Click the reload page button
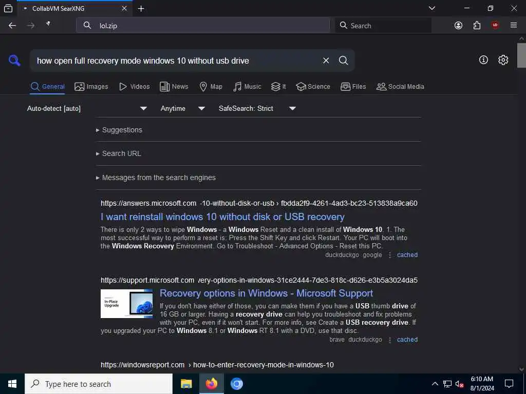The width and height of the screenshot is (526, 394). 49,24
